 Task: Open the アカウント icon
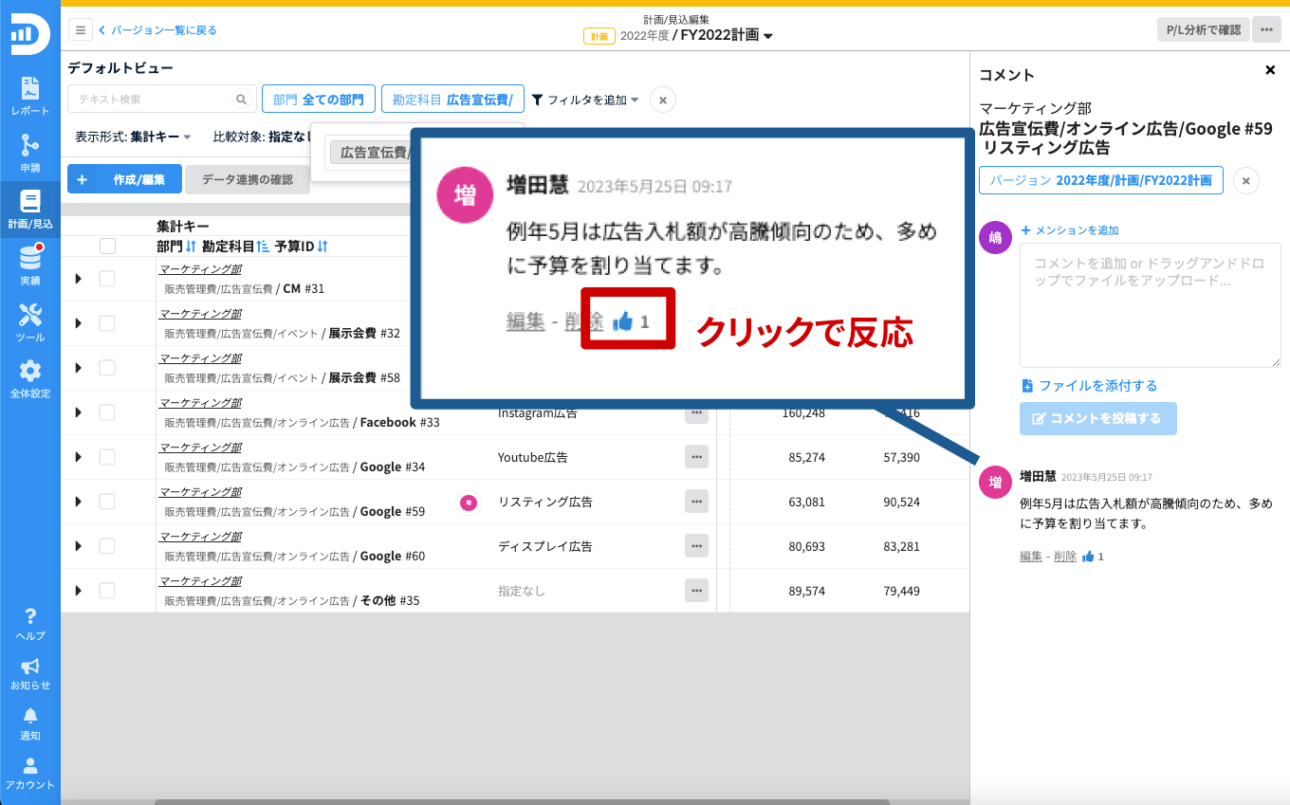point(30,773)
